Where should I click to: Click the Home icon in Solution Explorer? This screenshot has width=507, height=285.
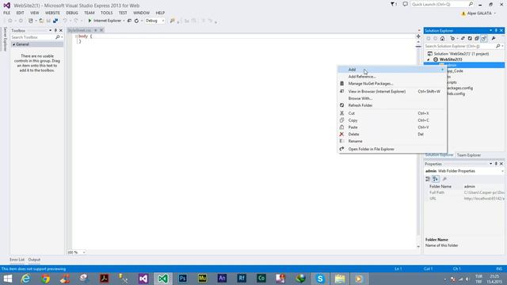click(x=442, y=39)
